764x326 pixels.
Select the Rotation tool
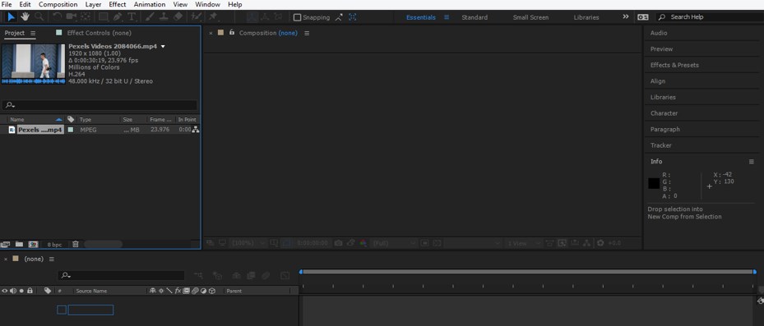click(57, 17)
